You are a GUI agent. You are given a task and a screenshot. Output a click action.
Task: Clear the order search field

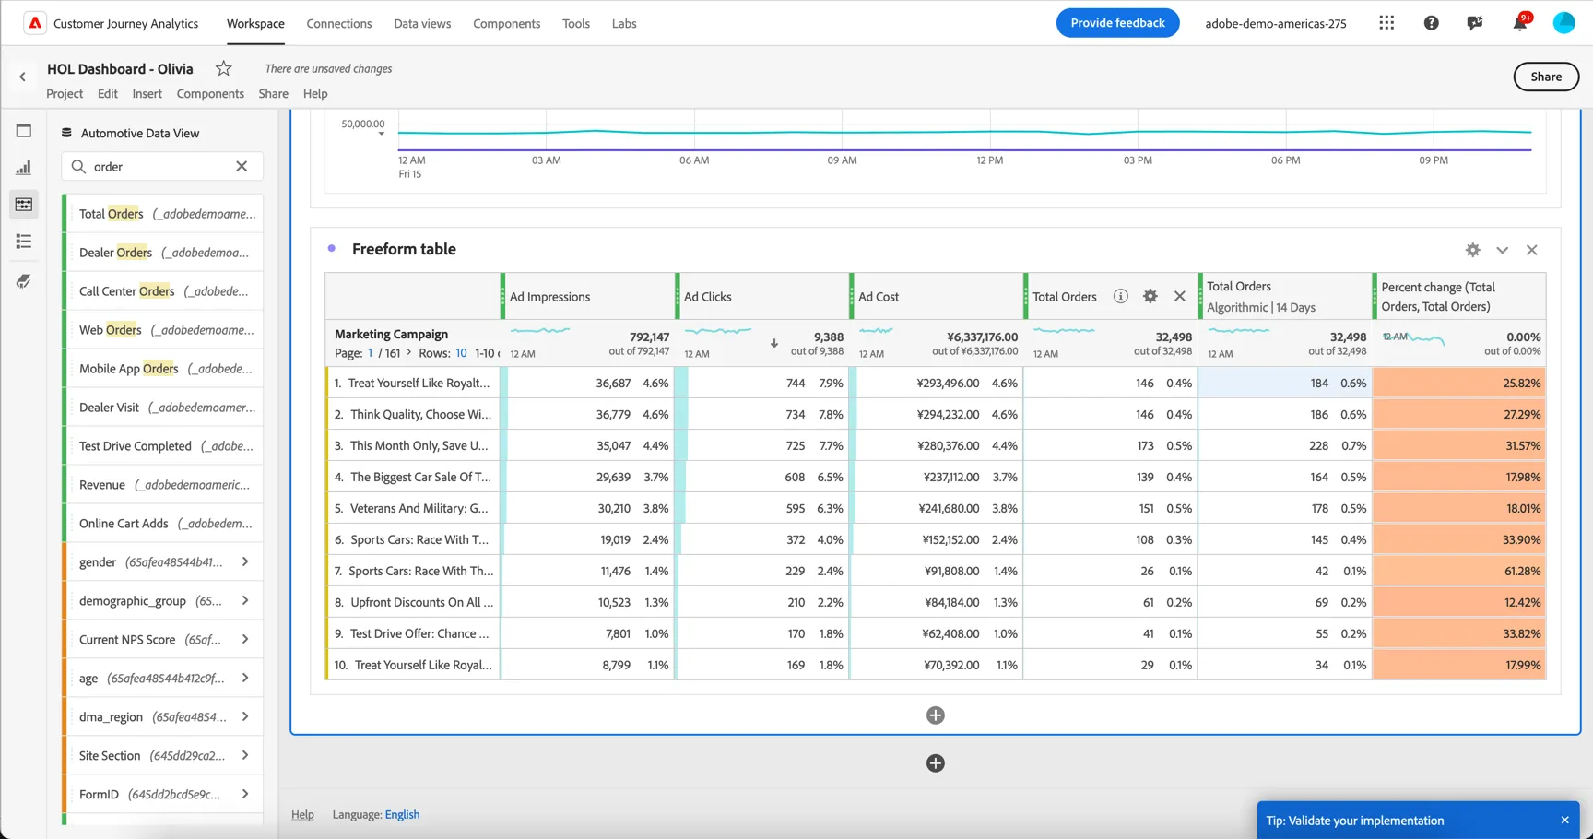point(242,167)
